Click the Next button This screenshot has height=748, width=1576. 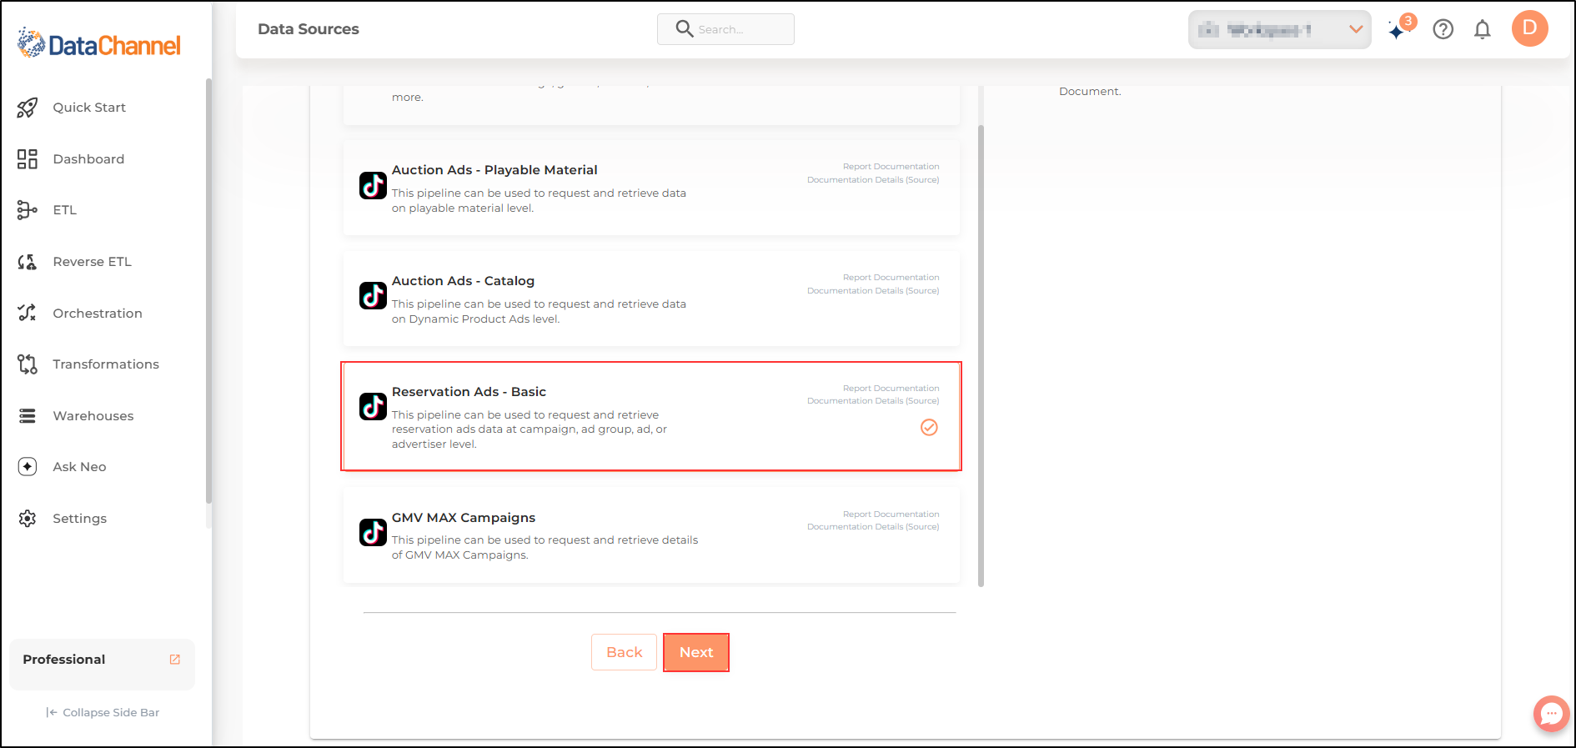[696, 652]
